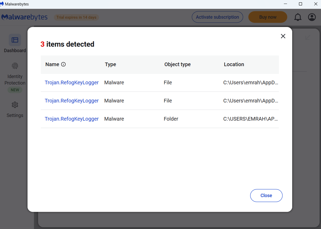This screenshot has height=229, width=321.
Task: Click the Trial expires in 14 days badge
Action: pyautogui.click(x=76, y=17)
